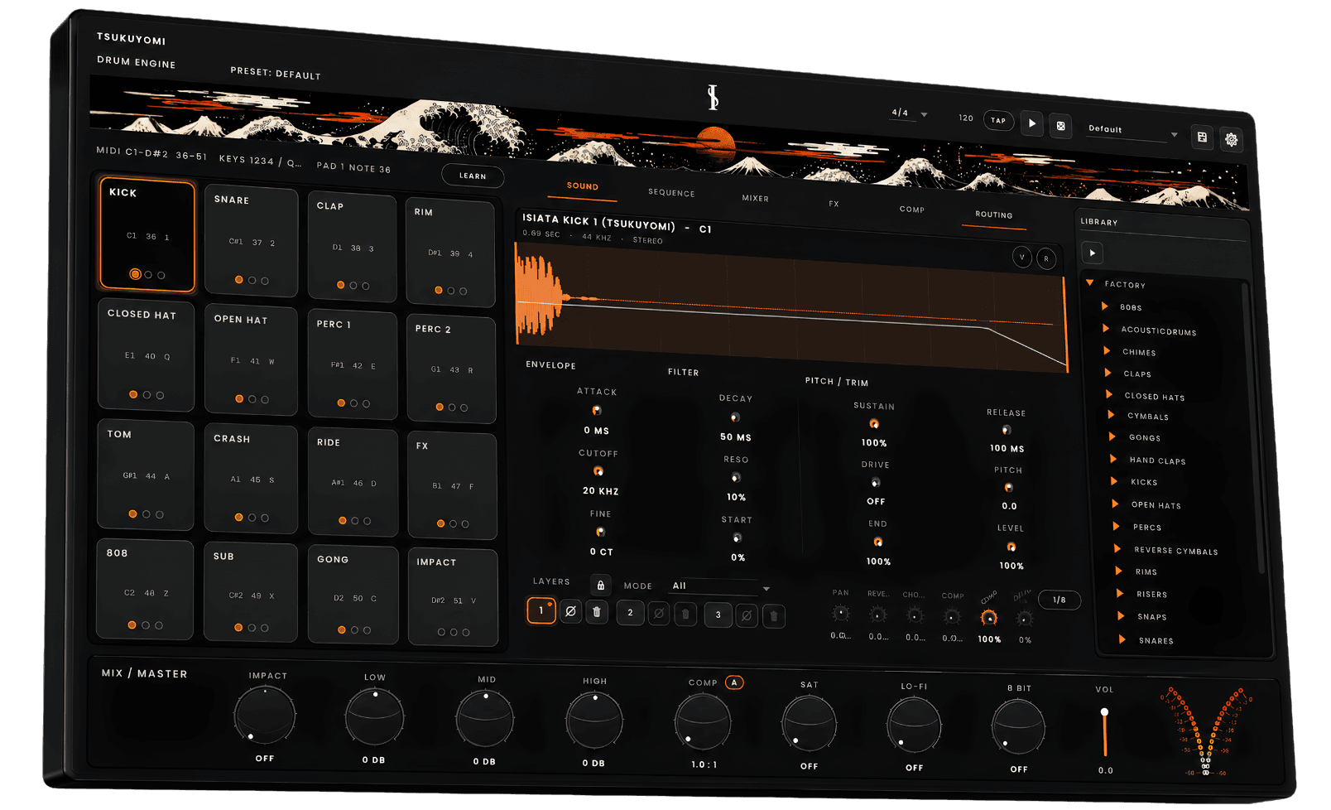Open the Default preset dropdown
This screenshot has height=810, width=1331.
[1132, 131]
